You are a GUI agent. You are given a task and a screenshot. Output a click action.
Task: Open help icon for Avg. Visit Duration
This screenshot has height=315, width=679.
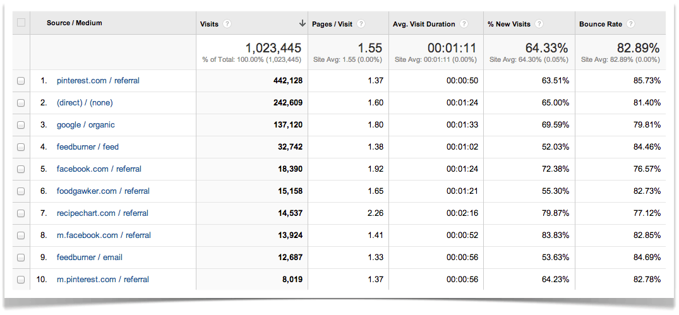coord(464,24)
